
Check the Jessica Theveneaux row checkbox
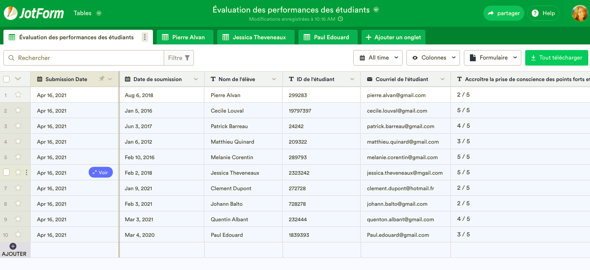tap(6, 173)
